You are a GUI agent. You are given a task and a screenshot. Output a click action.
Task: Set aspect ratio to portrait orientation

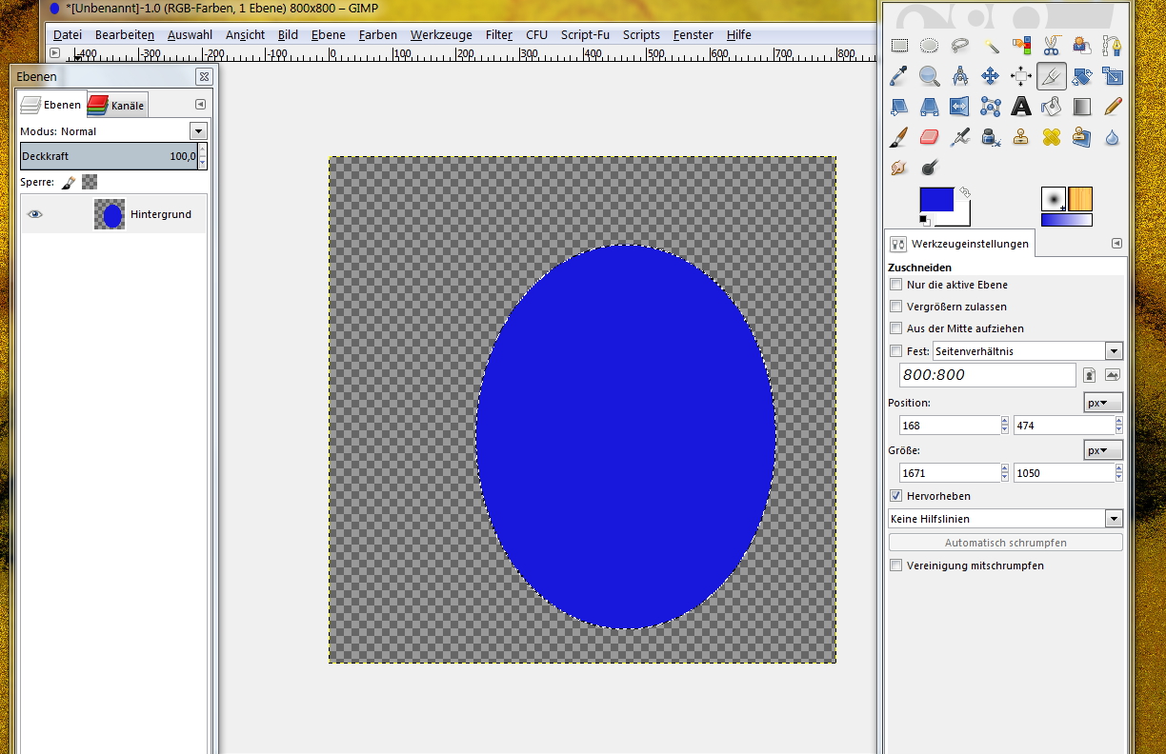pos(1090,375)
